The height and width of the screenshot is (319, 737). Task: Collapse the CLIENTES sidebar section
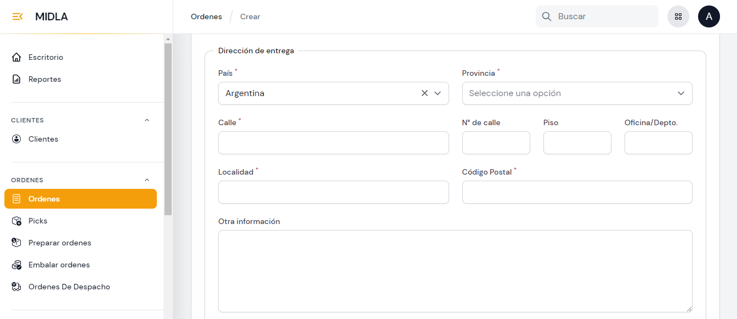click(x=146, y=120)
